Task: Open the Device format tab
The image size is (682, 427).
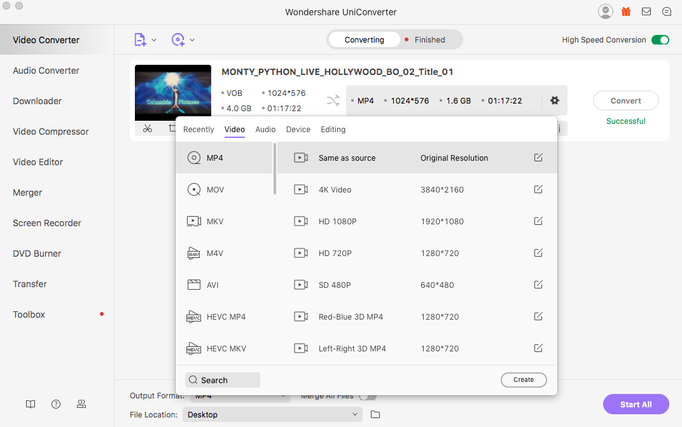Action: [298, 130]
